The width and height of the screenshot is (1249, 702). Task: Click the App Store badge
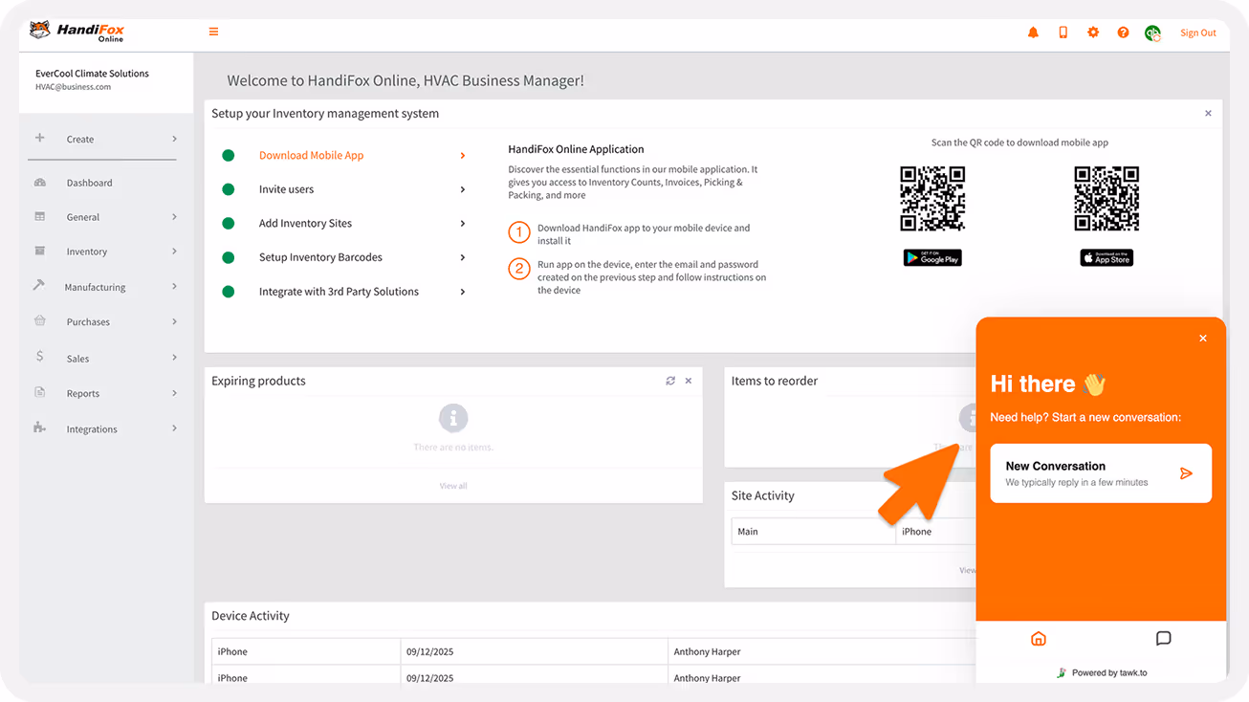click(1107, 258)
